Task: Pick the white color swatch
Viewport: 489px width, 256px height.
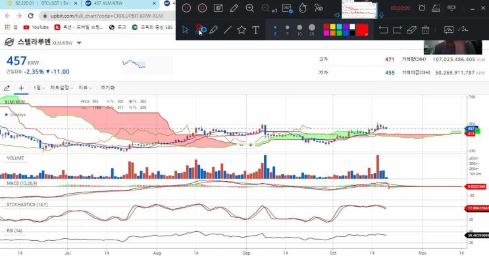Action: [352, 27]
